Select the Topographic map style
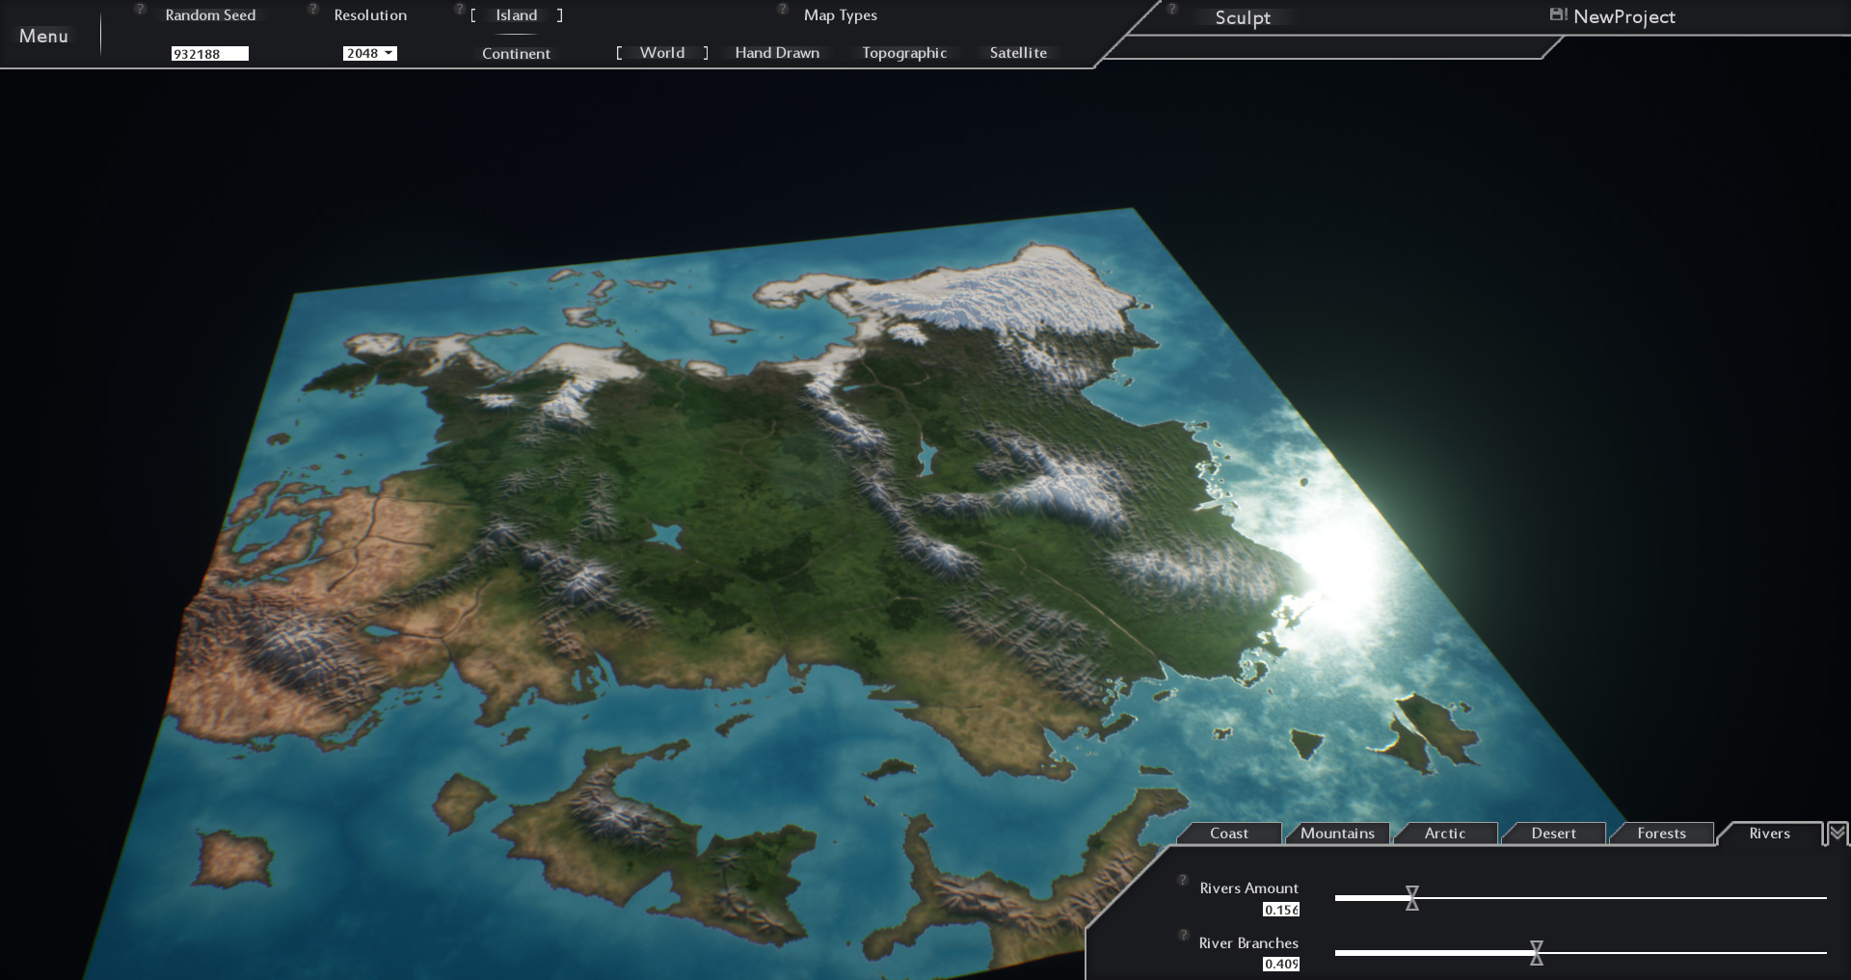1851x980 pixels. tap(902, 53)
